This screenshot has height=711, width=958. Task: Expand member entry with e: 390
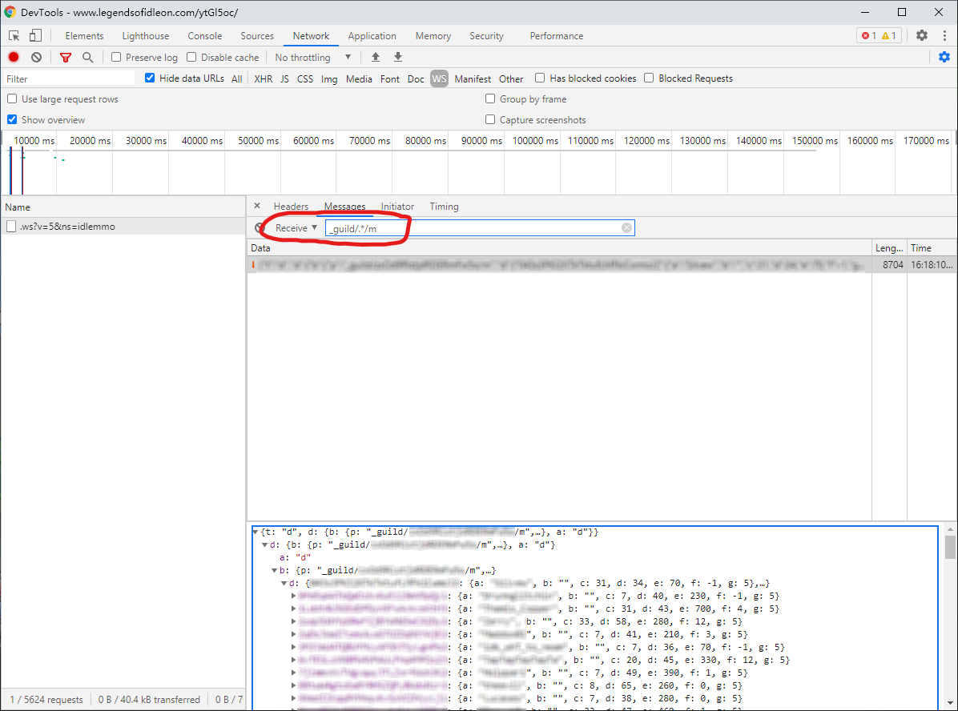294,673
